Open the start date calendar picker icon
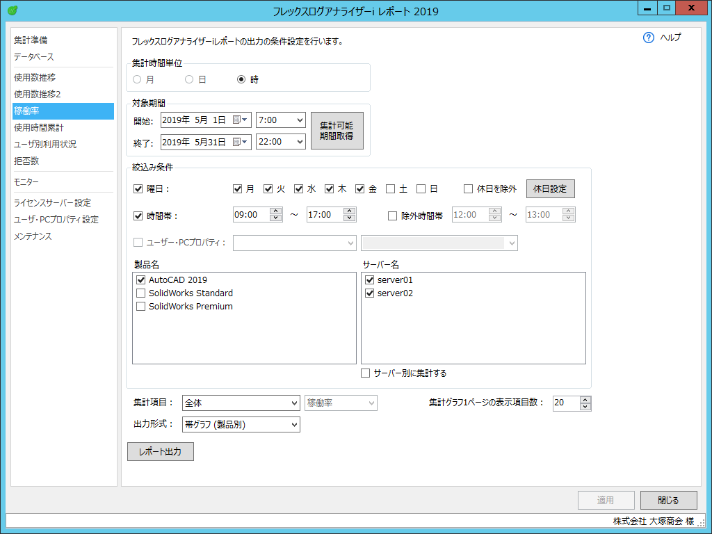Image resolution: width=712 pixels, height=534 pixels. coord(239,120)
